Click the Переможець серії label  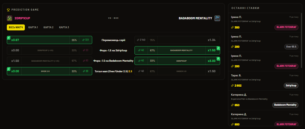click(113, 40)
